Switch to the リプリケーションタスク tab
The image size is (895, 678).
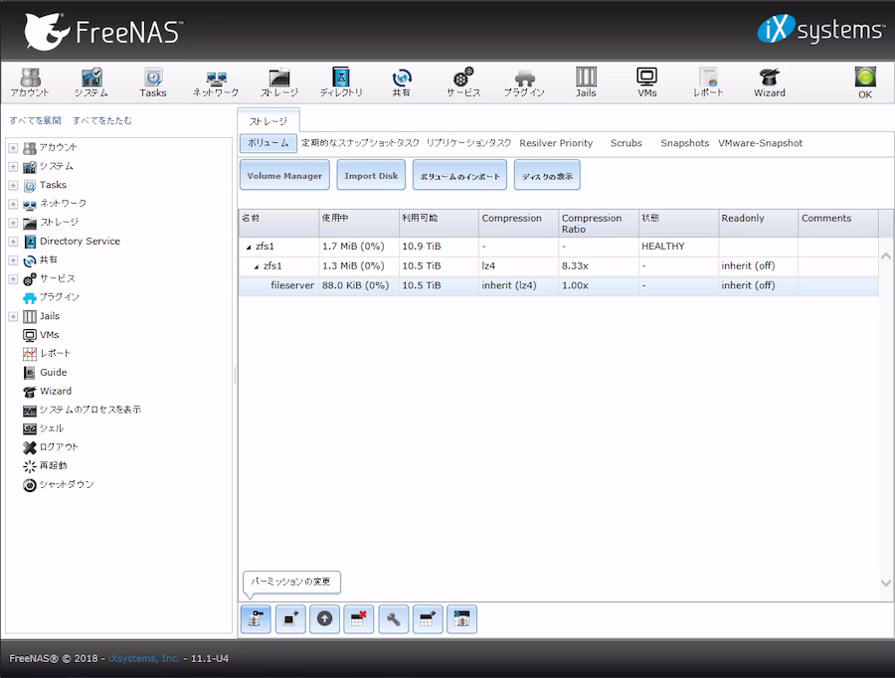point(468,143)
